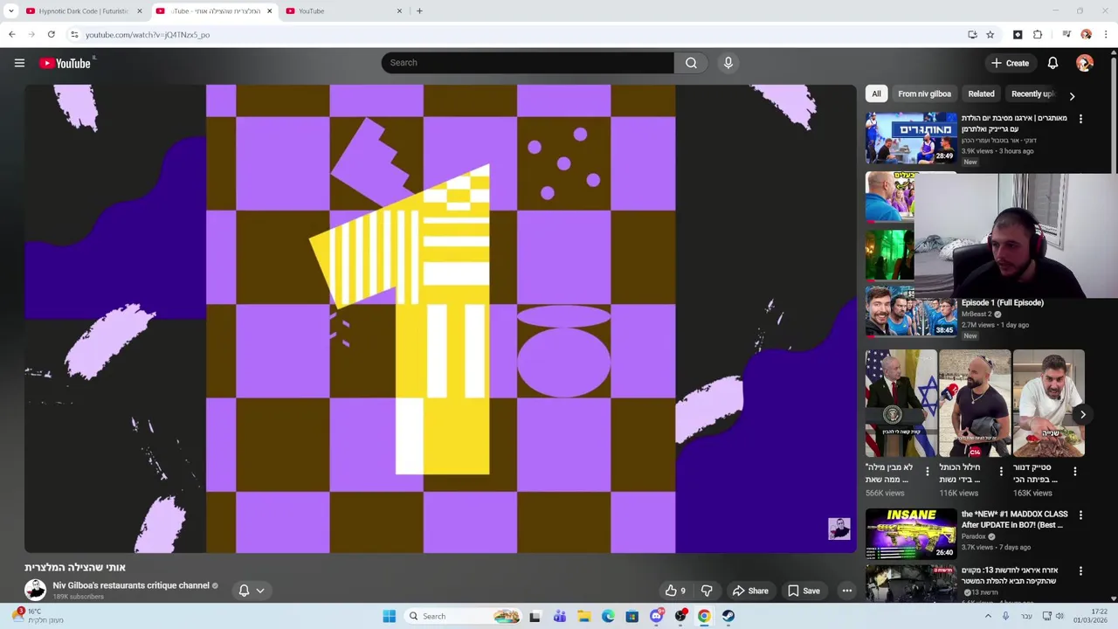Open Microsoft Edge from taskbar
The width and height of the screenshot is (1118, 629).
[608, 616]
